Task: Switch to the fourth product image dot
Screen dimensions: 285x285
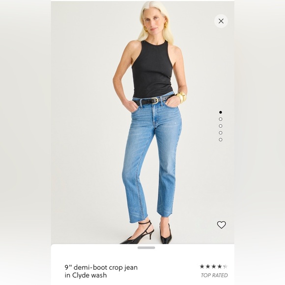Action: [221, 133]
